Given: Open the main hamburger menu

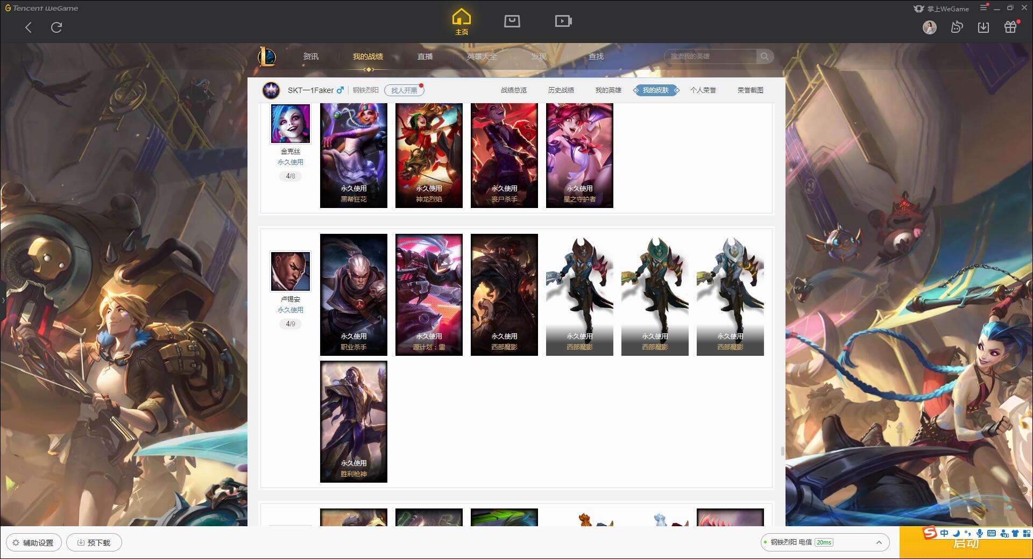Looking at the screenshot, I should pos(984,8).
